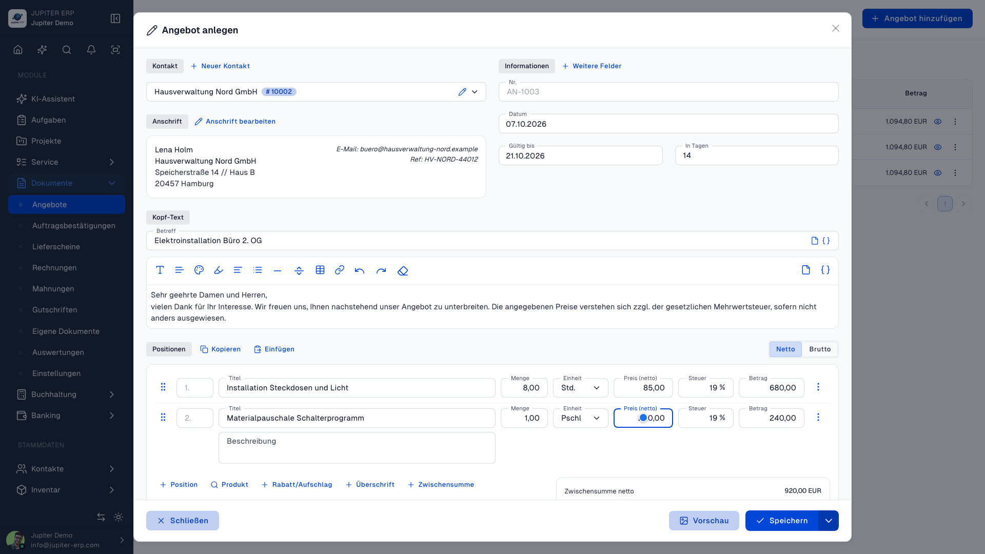Image resolution: width=985 pixels, height=554 pixels.
Task: Insert a table in the editor
Action: (320, 270)
